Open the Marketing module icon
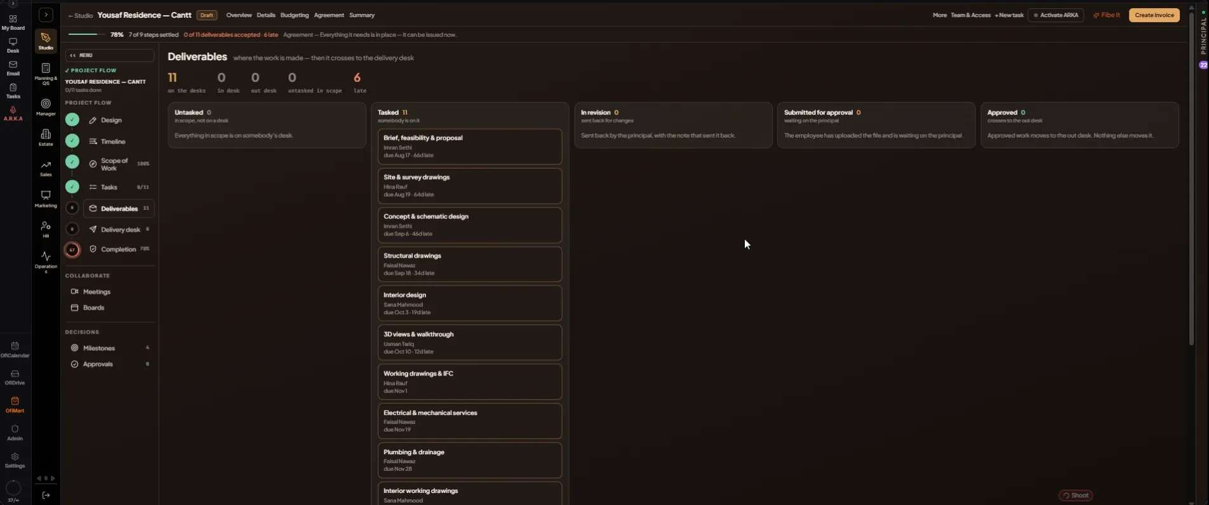1209x505 pixels. [x=46, y=199]
